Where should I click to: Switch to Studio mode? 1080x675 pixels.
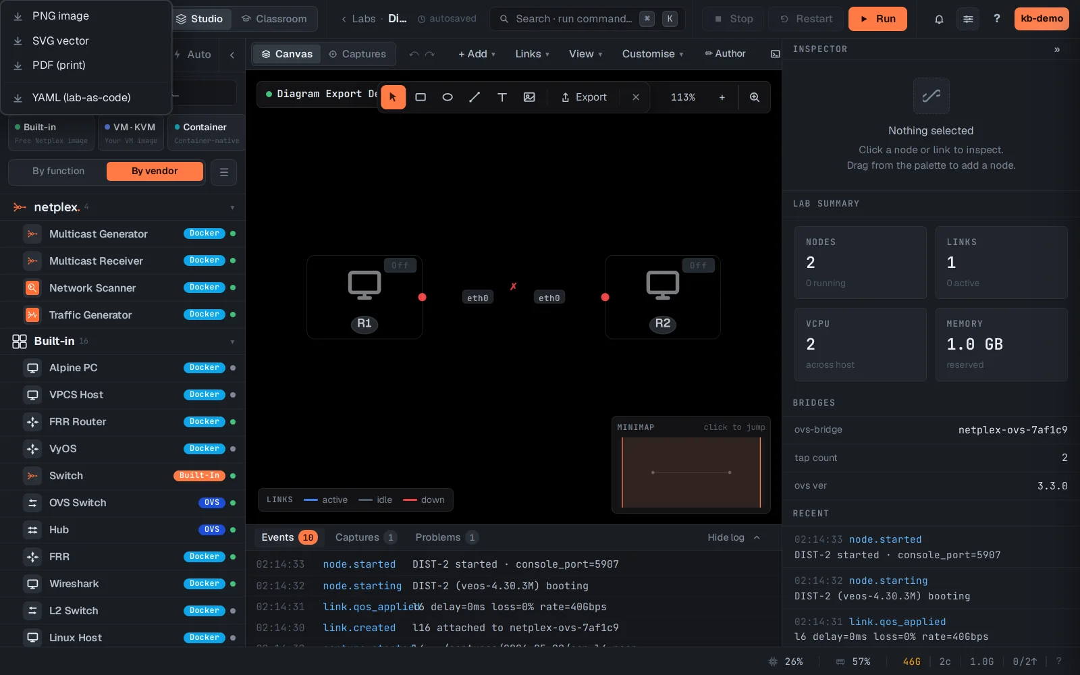199,19
